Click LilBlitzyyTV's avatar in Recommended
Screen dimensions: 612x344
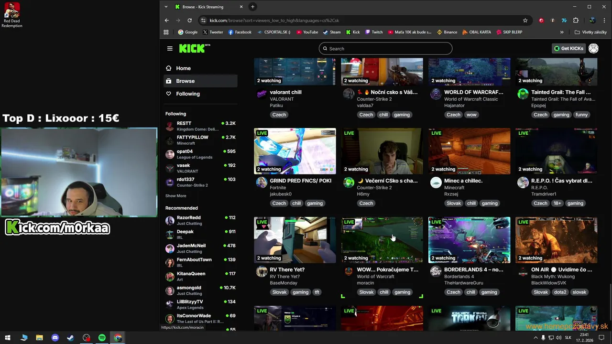[x=170, y=304]
